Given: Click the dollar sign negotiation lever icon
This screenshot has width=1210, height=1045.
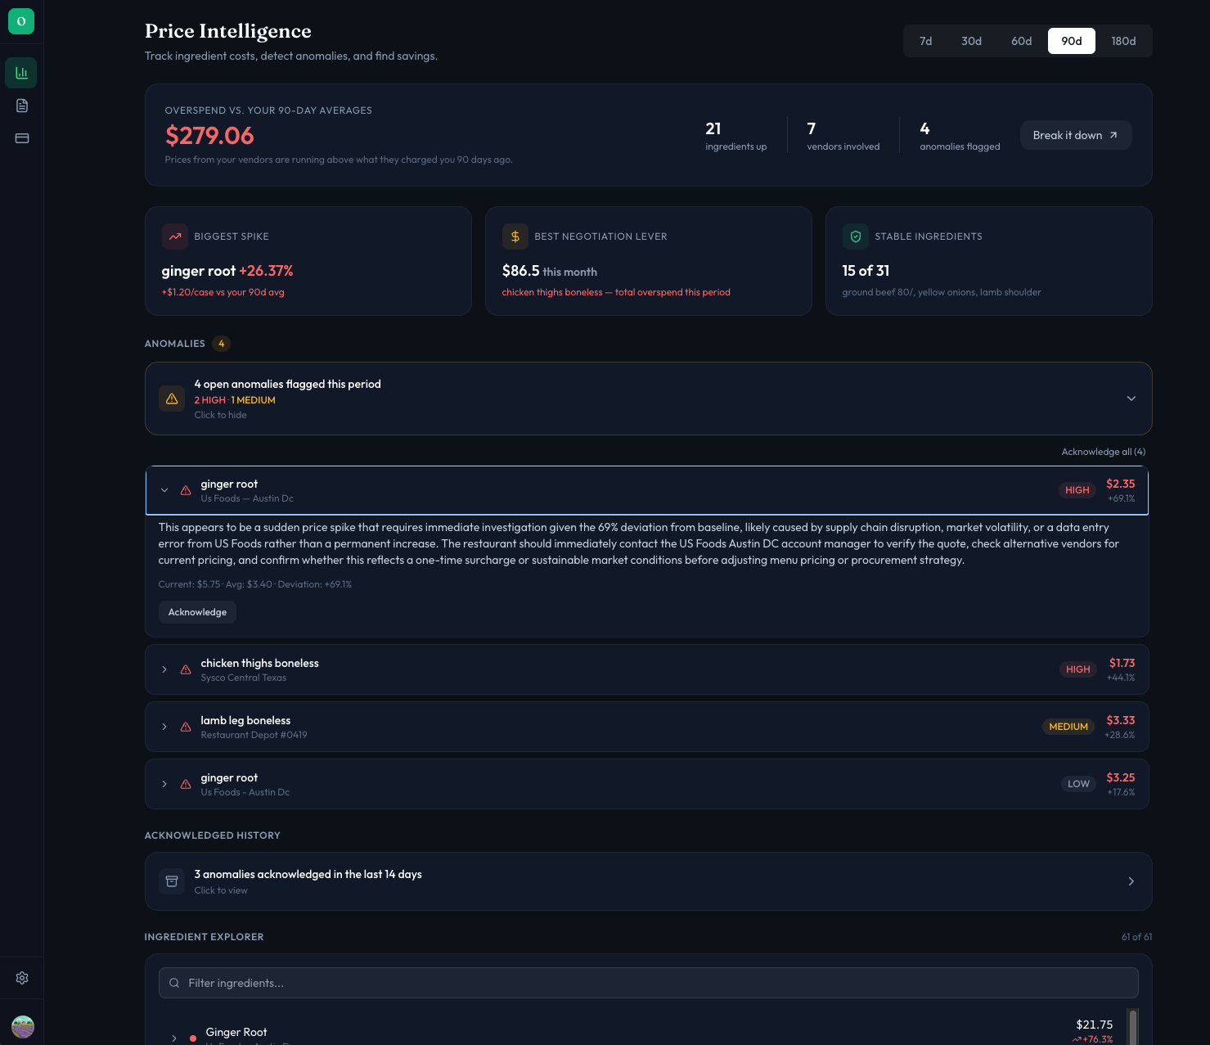Looking at the screenshot, I should 515,236.
